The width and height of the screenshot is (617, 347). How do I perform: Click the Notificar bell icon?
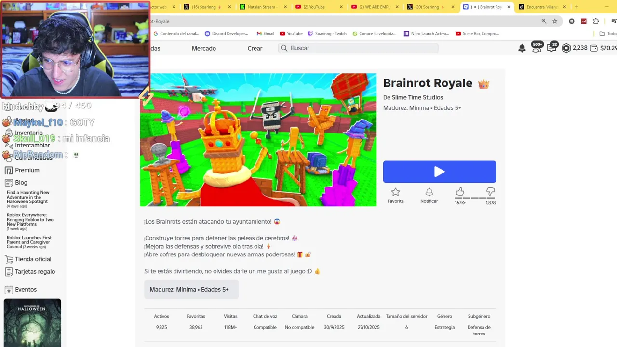(x=429, y=192)
